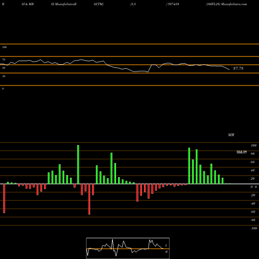Screen dimensions: 259x259
Task: Click the SI & MR header label
Action: pyautogui.click(x=27, y=4)
